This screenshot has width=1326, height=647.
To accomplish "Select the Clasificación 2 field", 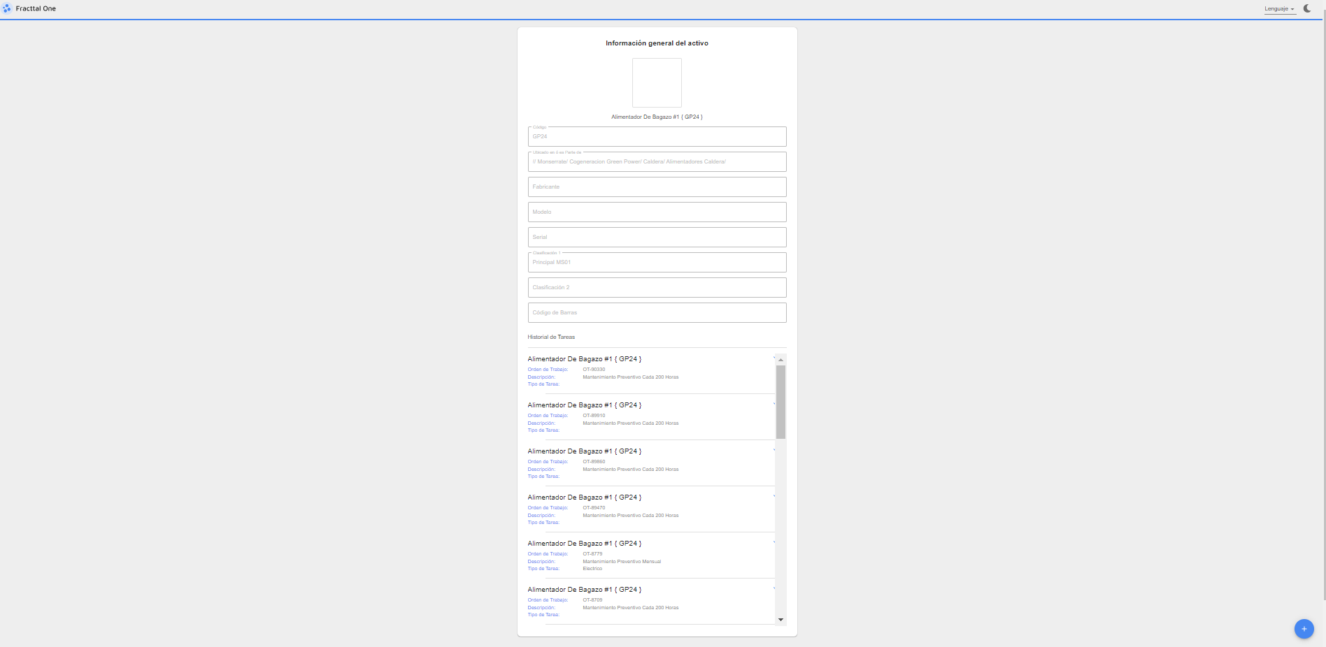I will [657, 288].
